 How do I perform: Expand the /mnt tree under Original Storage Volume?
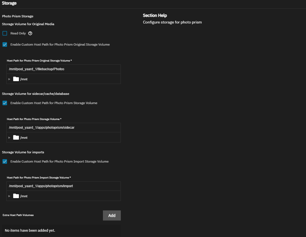pyautogui.click(x=9, y=79)
